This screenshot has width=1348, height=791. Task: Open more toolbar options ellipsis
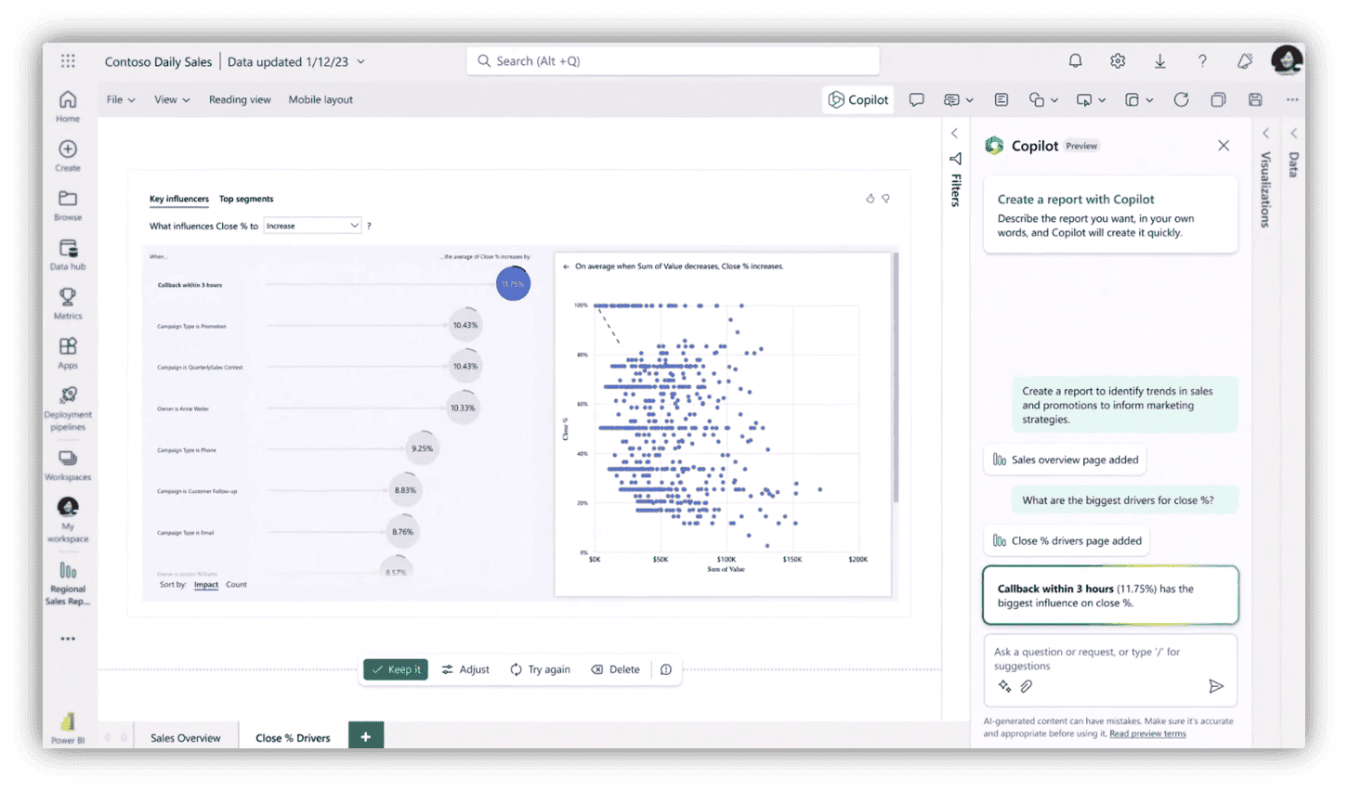click(1292, 99)
